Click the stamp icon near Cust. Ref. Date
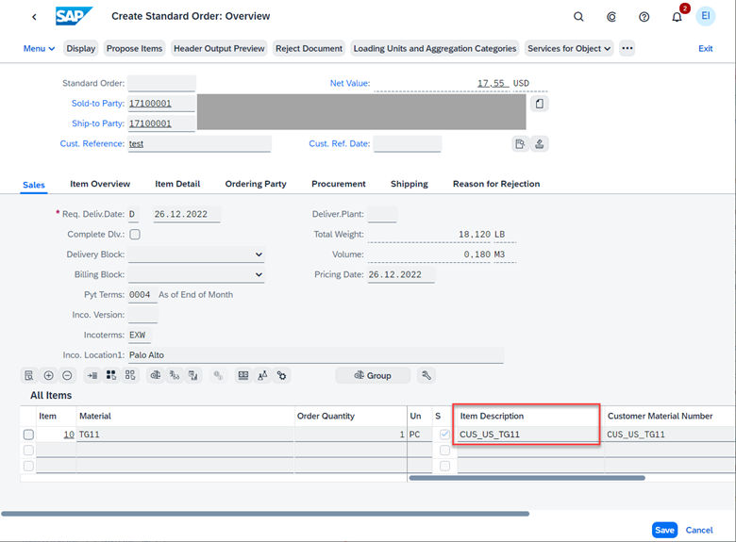The width and height of the screenshot is (736, 542). [x=540, y=144]
